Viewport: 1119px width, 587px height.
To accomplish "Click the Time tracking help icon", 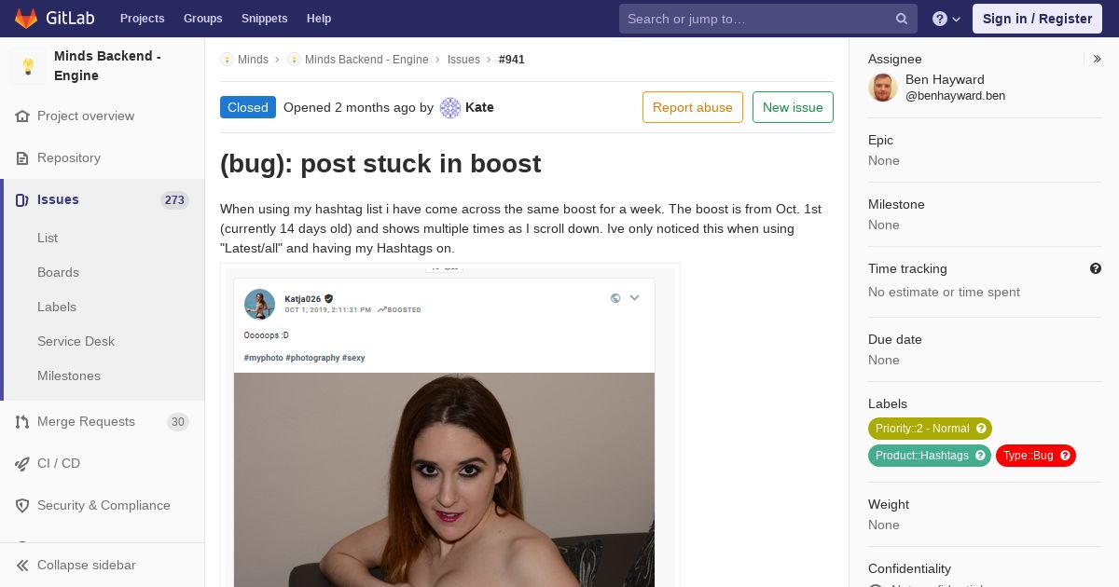I will (1096, 268).
